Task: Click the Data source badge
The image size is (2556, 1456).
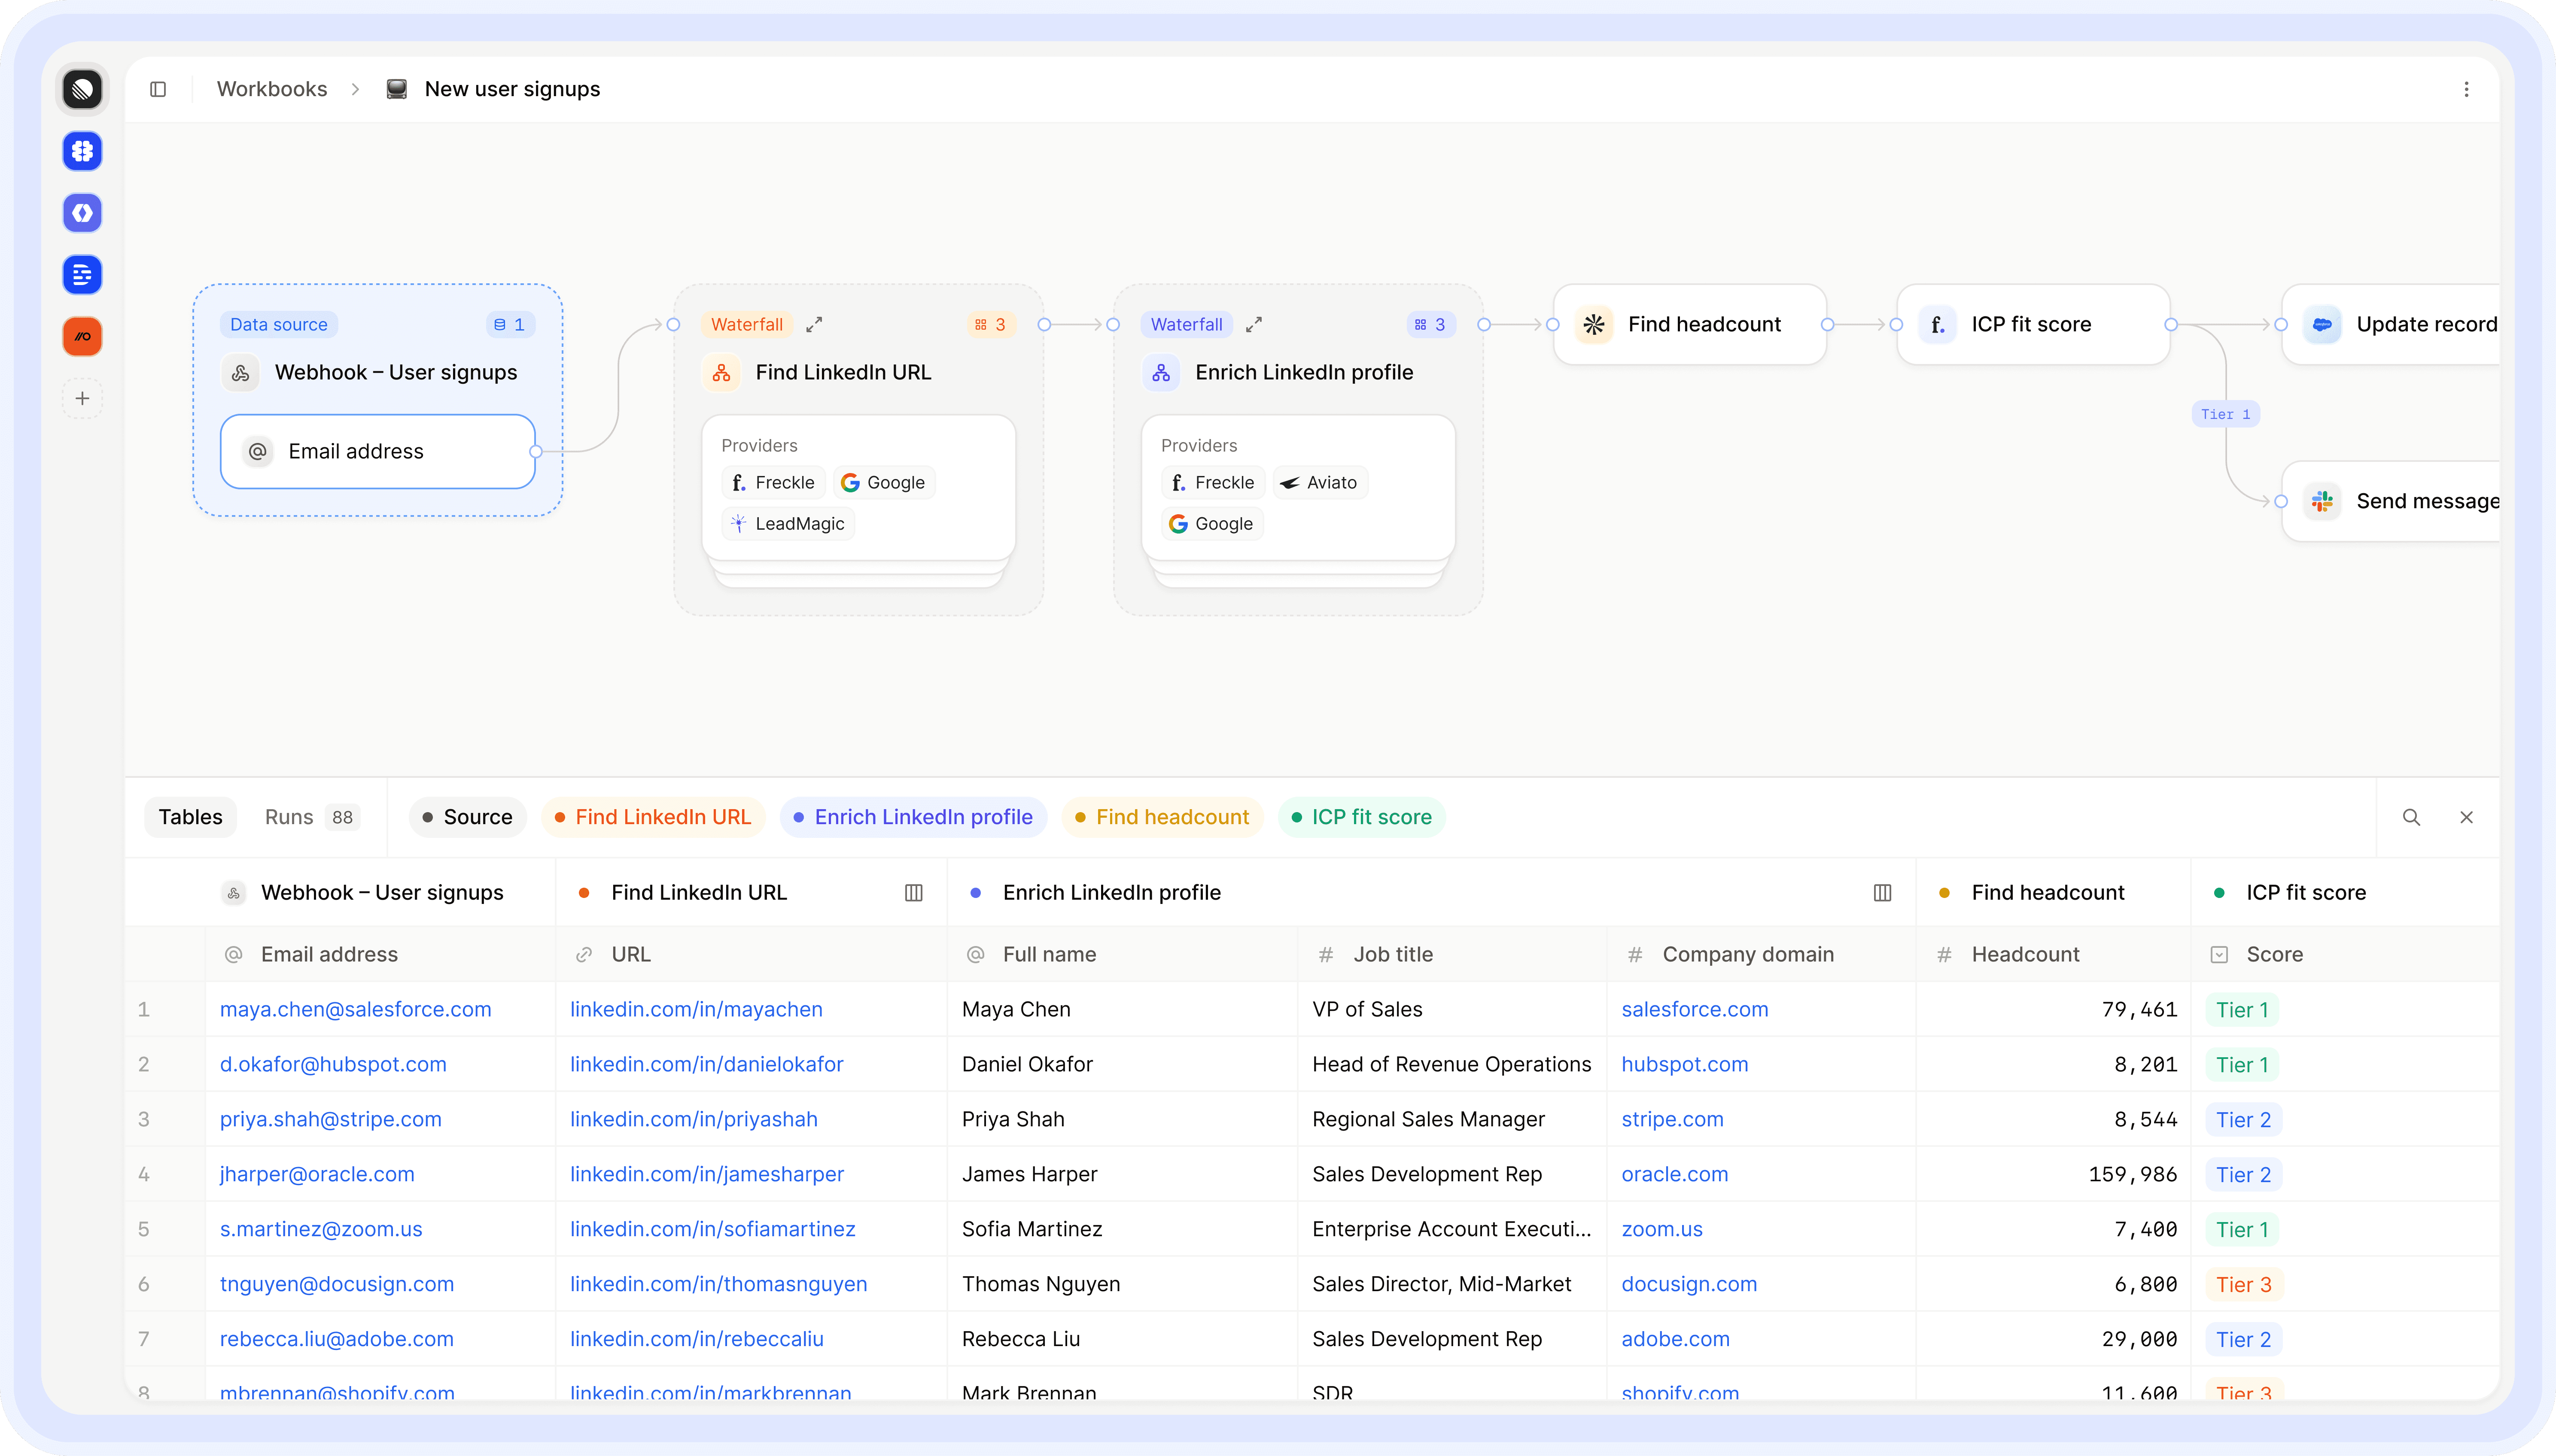Action: click(278, 324)
